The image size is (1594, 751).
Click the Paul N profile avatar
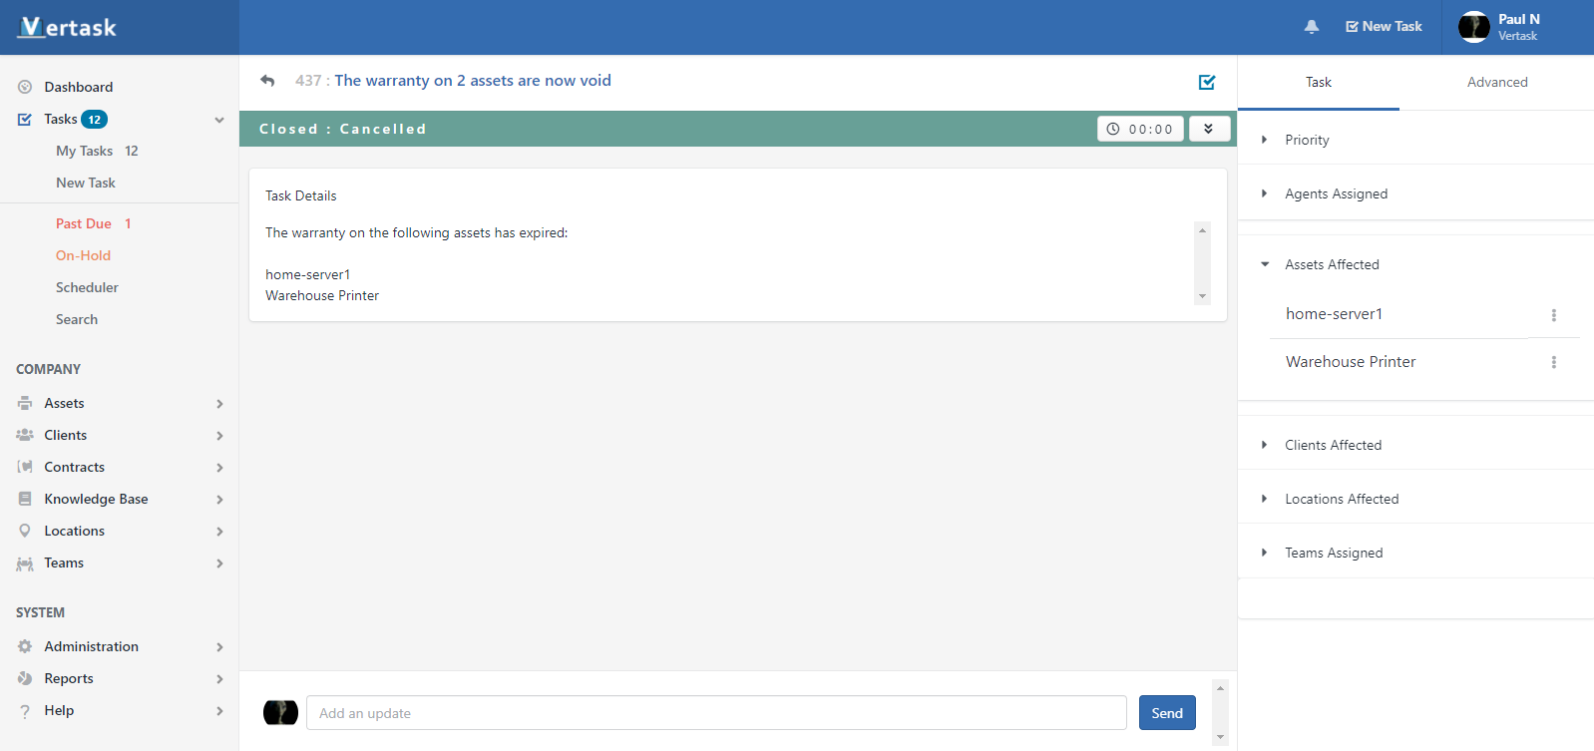click(1474, 27)
